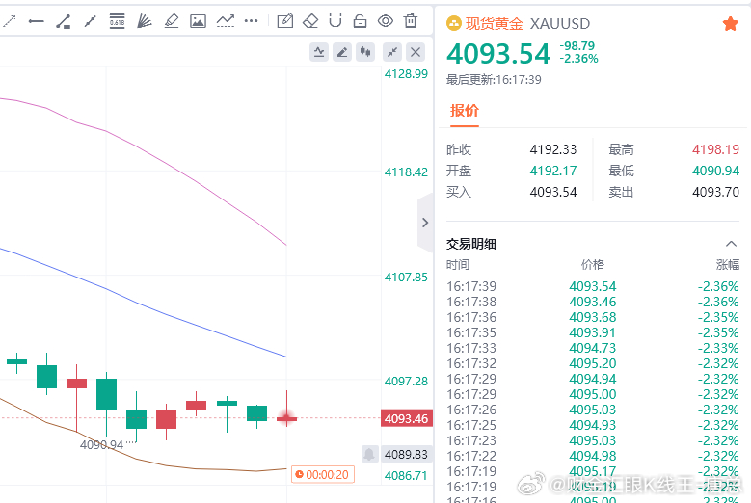Click the -98.79 change value
This screenshot has width=751, height=503.
point(577,46)
